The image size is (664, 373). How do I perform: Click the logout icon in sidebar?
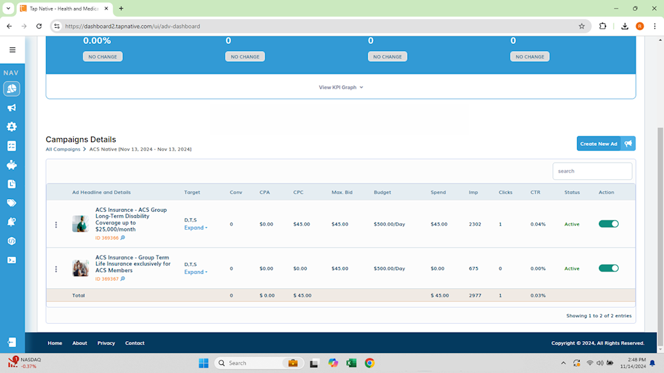pyautogui.click(x=11, y=342)
